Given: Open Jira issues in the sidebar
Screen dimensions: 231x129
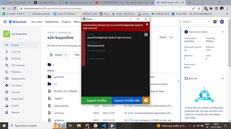Looking at the screenshot, I should (16, 85).
